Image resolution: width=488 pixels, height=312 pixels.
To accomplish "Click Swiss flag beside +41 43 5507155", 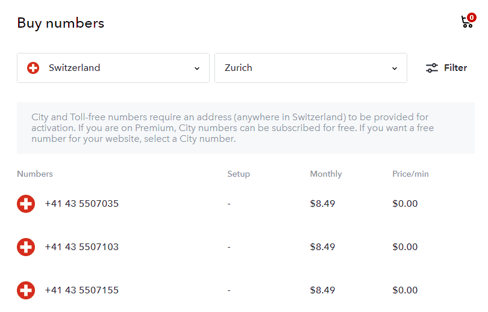I will [26, 290].
